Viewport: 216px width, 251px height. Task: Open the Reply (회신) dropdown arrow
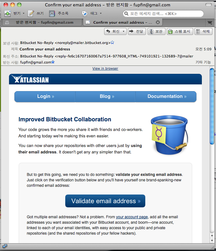(123, 31)
